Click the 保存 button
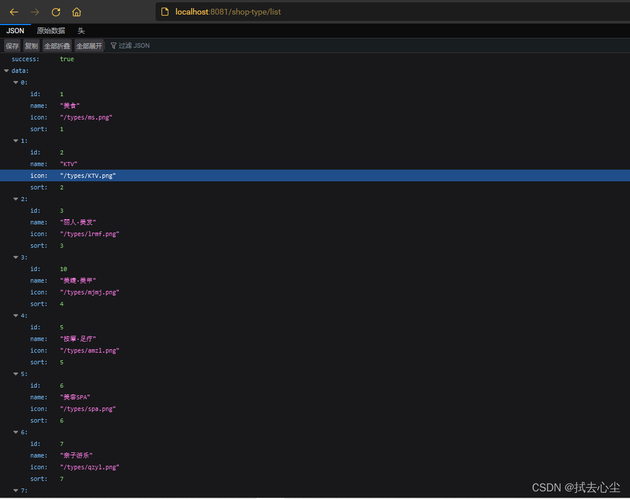 point(12,46)
